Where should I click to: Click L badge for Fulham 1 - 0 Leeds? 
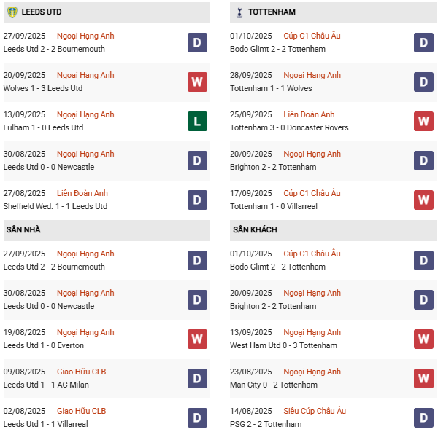click(197, 121)
